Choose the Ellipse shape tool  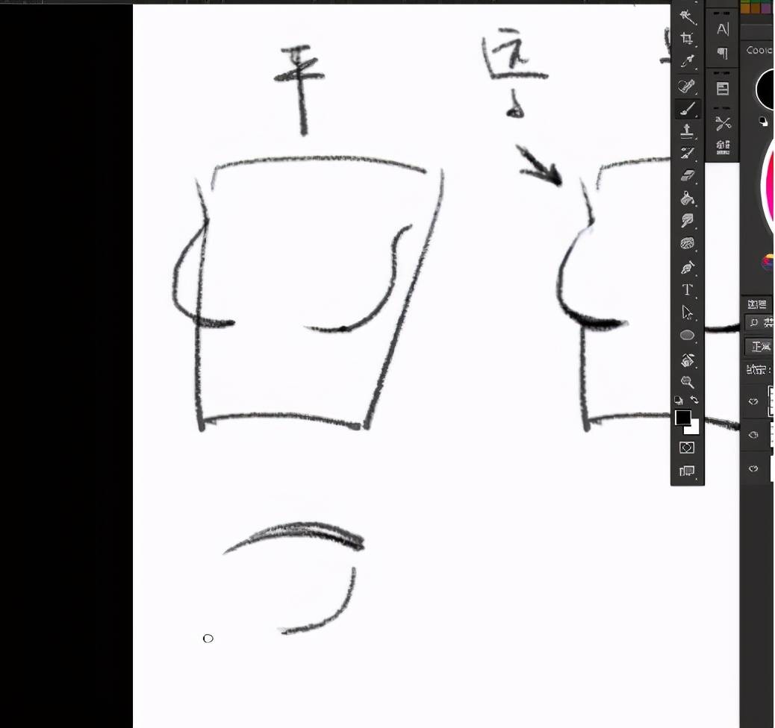tap(687, 336)
